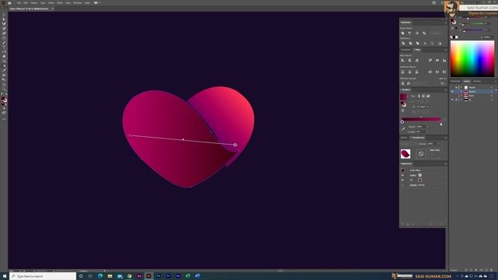Choose Freeform gradient type
Viewport: 498px width, 280px height.
coord(428,96)
